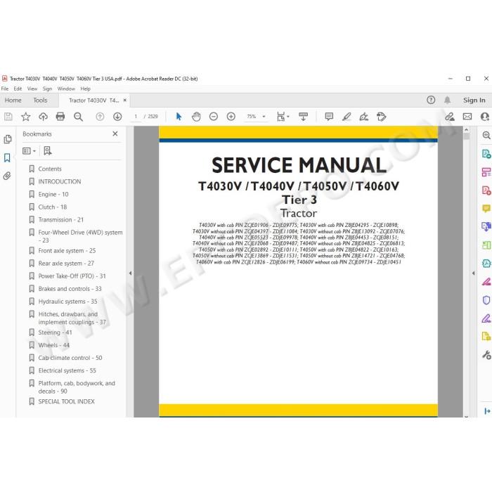492x492 pixels.
Task: Open the bookmark options dropdown
Action: [30, 151]
